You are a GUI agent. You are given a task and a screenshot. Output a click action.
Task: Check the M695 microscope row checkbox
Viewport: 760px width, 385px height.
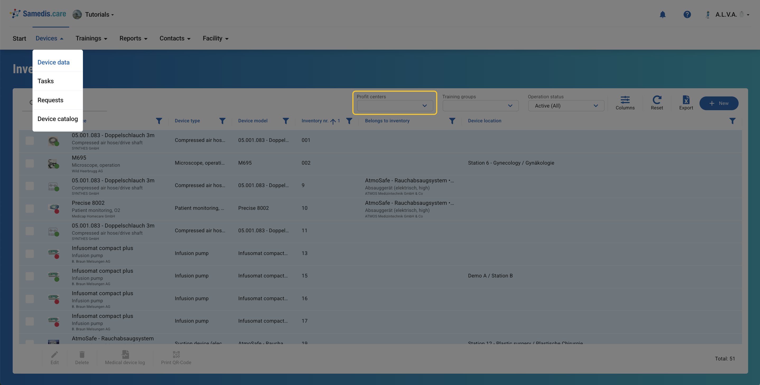[30, 164]
